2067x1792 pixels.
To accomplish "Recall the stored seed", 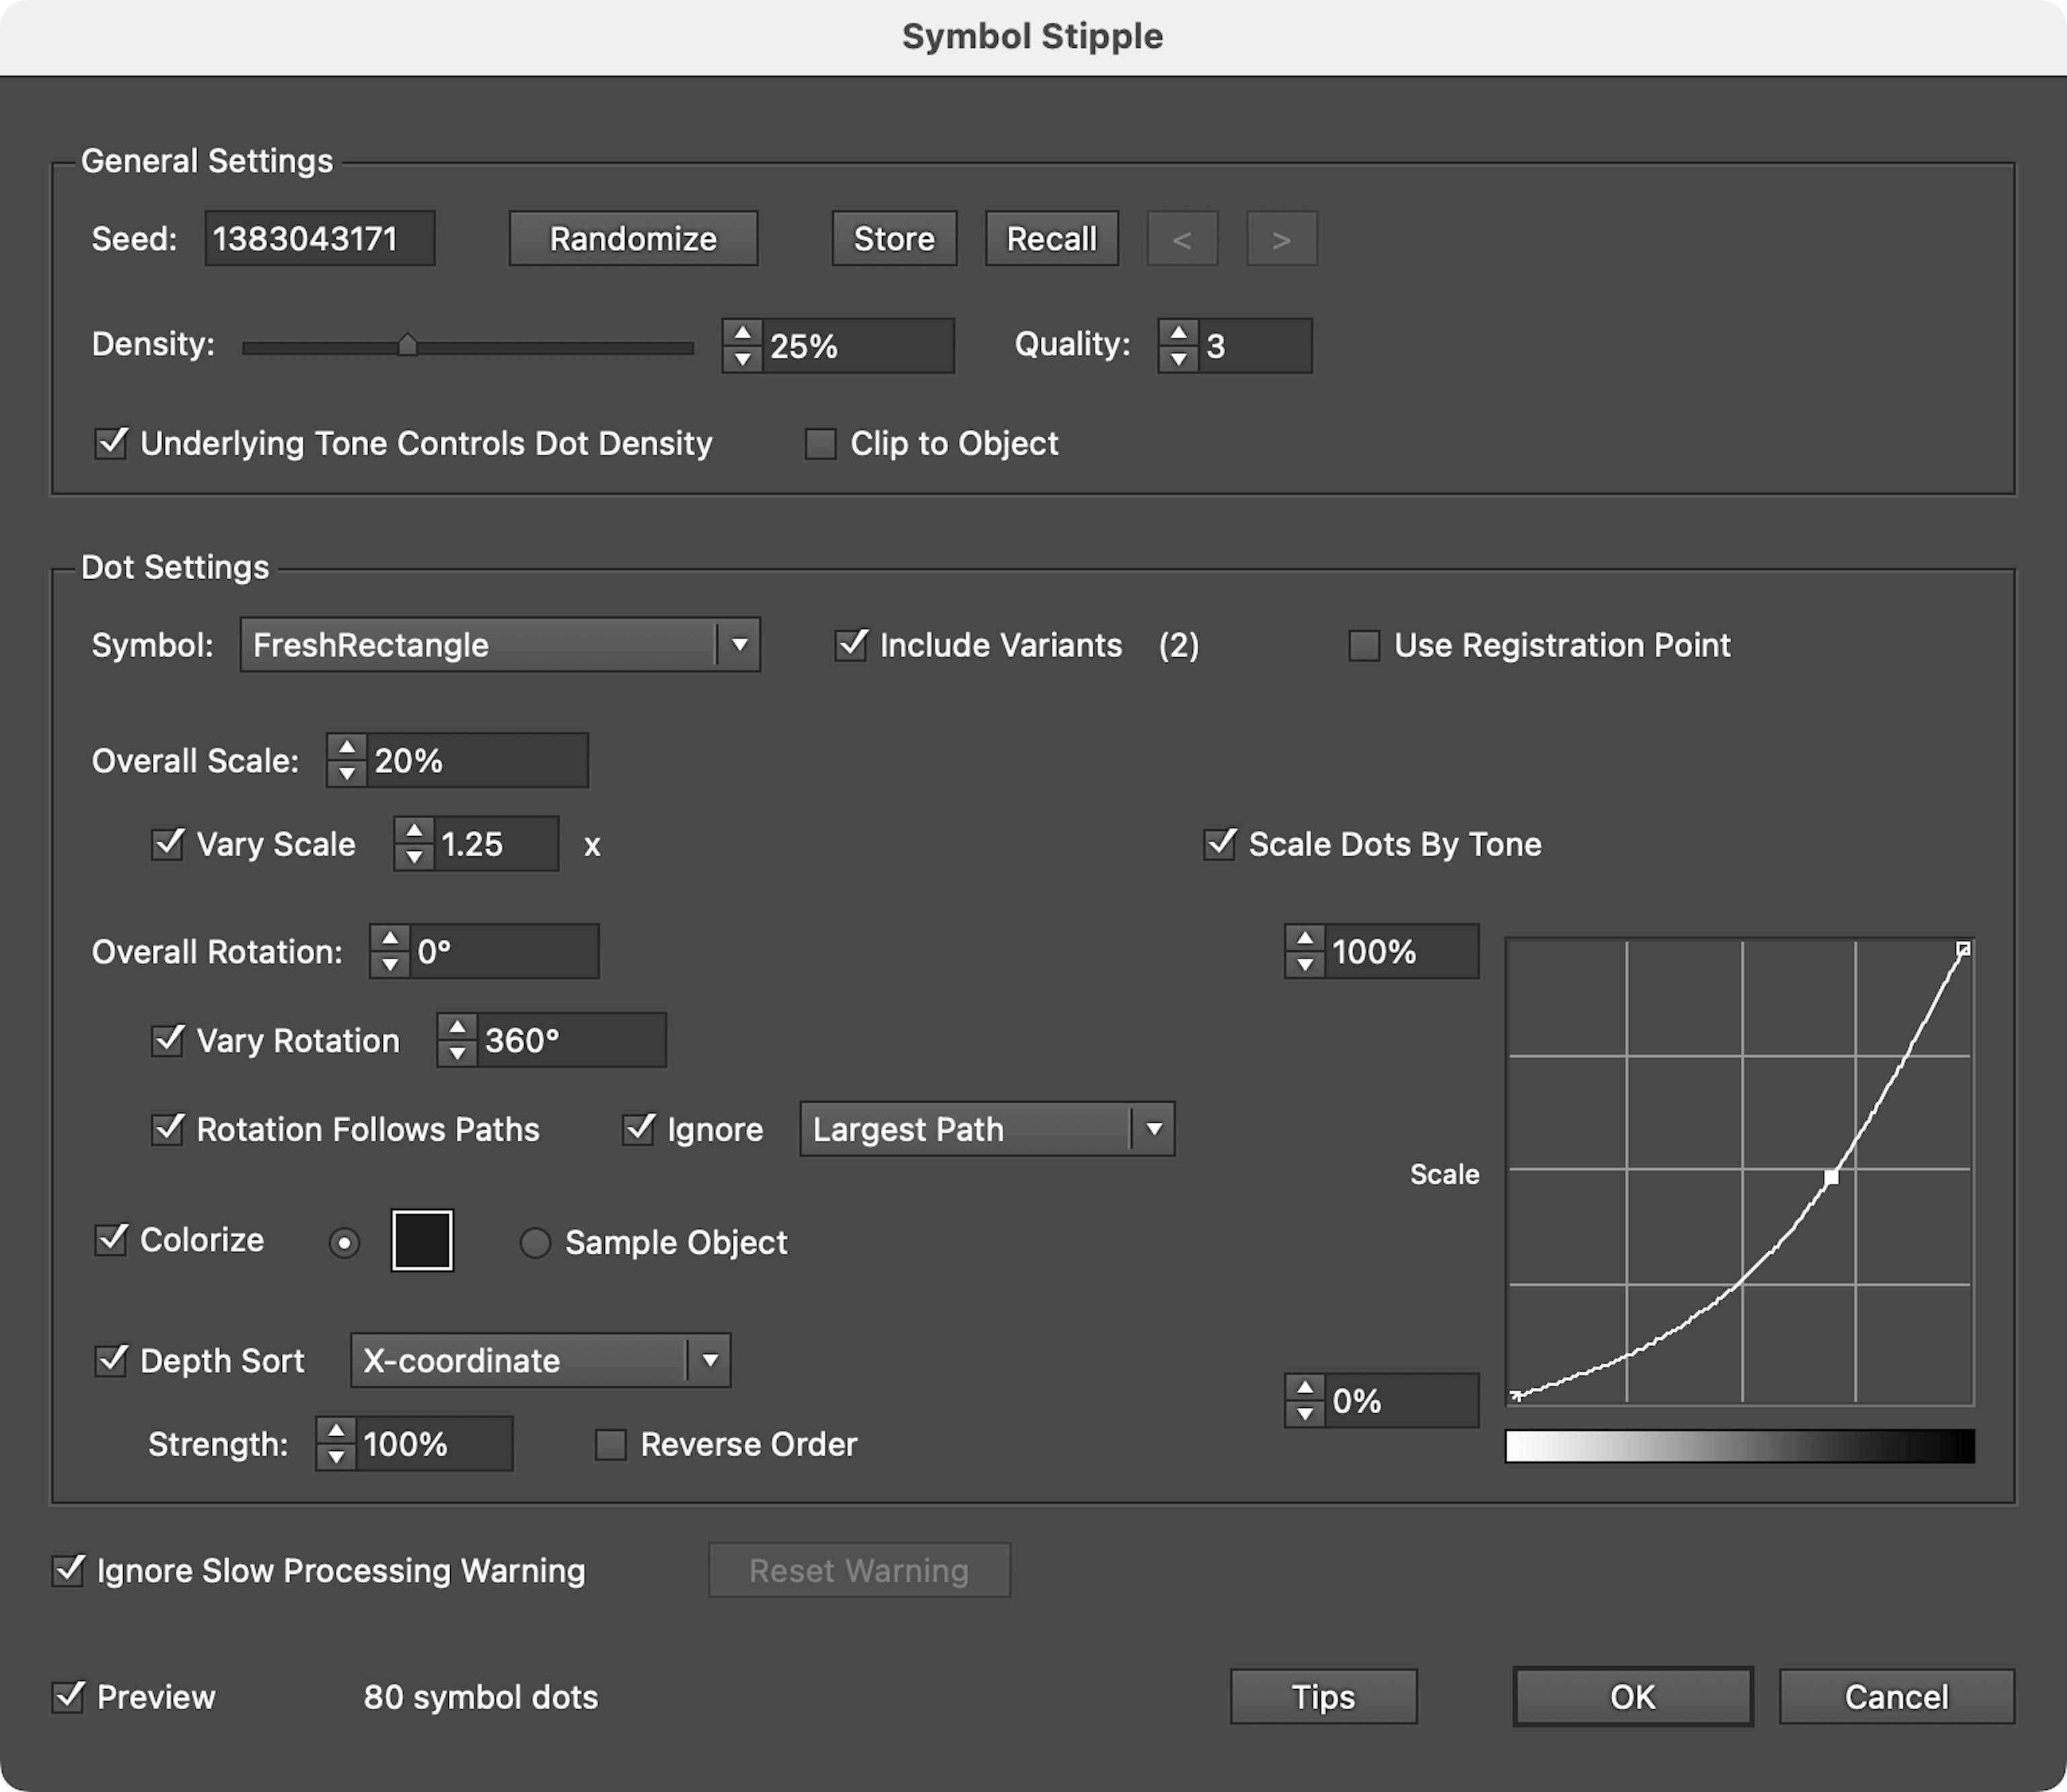I will 1050,238.
